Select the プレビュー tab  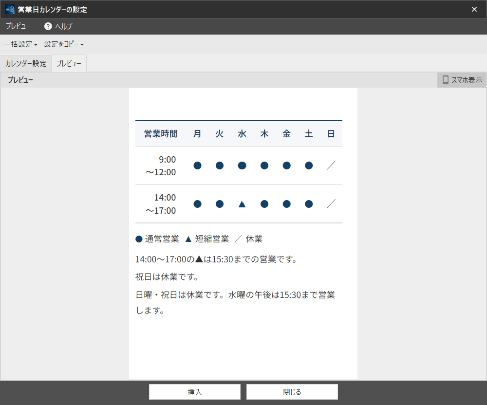69,64
